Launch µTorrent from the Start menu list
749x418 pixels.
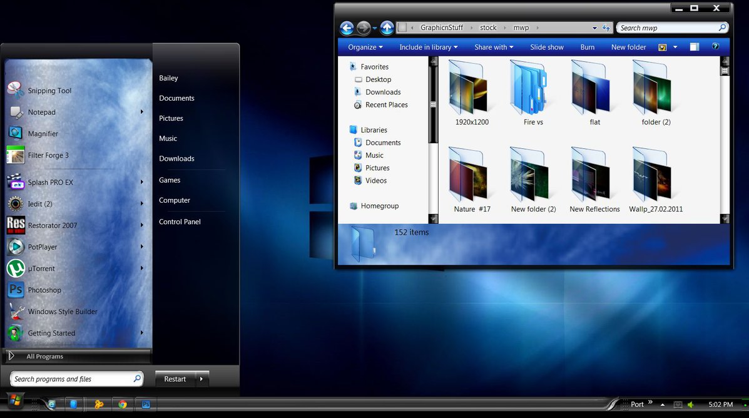click(x=41, y=268)
